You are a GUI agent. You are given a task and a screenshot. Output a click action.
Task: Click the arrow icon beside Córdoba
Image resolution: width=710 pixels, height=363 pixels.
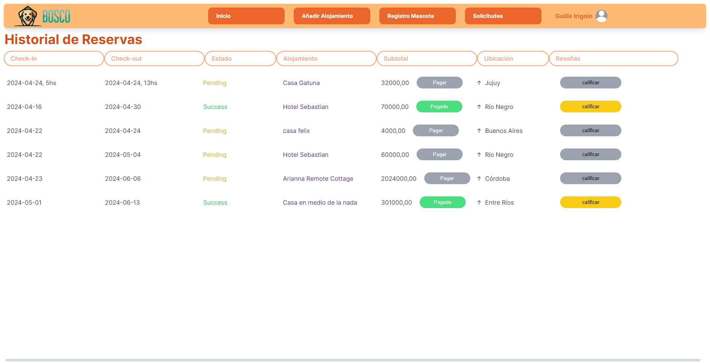click(479, 178)
